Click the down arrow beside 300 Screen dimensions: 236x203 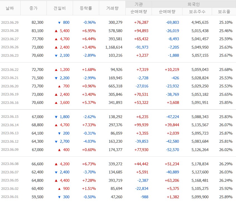[59, 197]
